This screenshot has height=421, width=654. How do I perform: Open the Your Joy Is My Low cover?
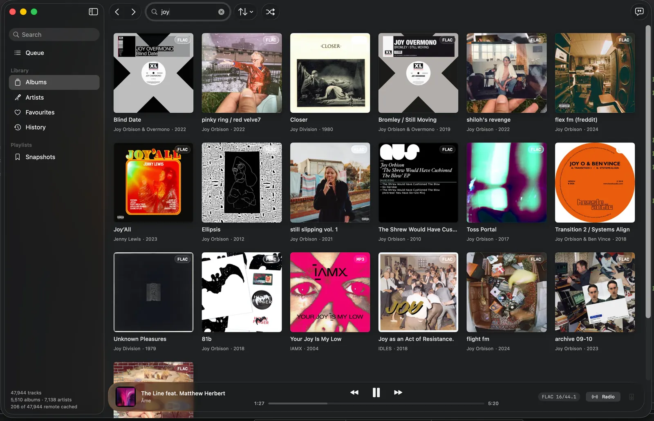coord(330,292)
